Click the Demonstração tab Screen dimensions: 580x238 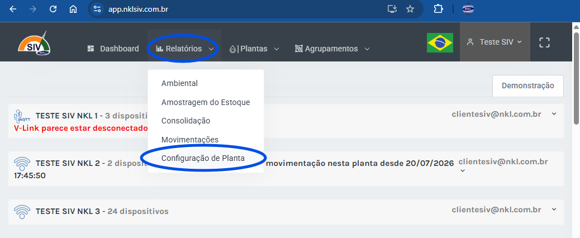pos(528,85)
